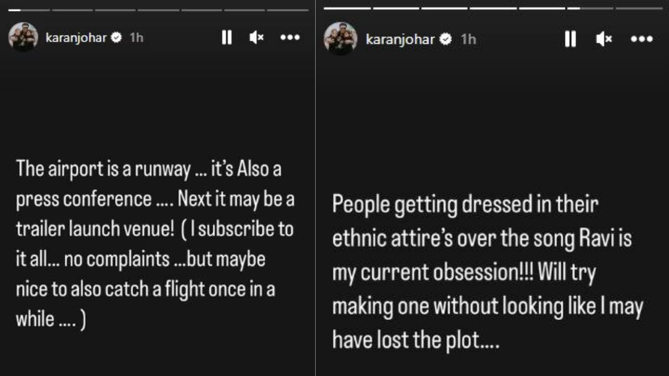Tap the airport runway story text
Screen dimensions: 669x376
[x=155, y=244]
